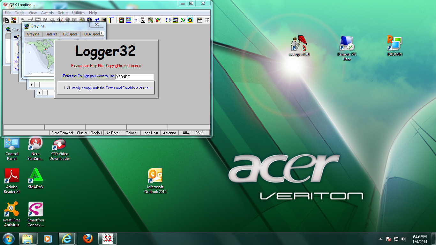Click the antenna tower icon at toolbar end

point(207,20)
